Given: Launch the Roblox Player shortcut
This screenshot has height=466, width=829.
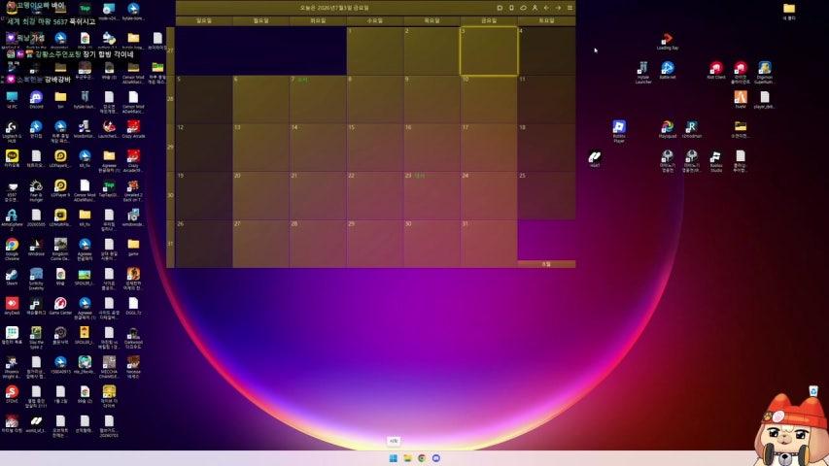Looking at the screenshot, I should (x=618, y=131).
